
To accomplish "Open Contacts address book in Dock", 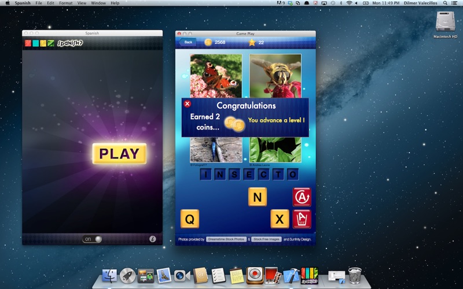I will click(x=200, y=276).
